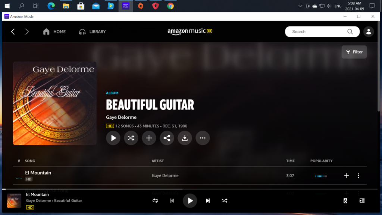382x215 pixels.
Task: Open Gaye Delorme in the El Mountain row
Action: 165,175
